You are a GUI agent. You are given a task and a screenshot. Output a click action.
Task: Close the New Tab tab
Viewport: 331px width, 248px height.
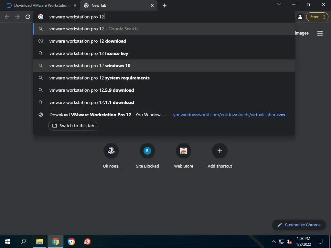coord(152,5)
